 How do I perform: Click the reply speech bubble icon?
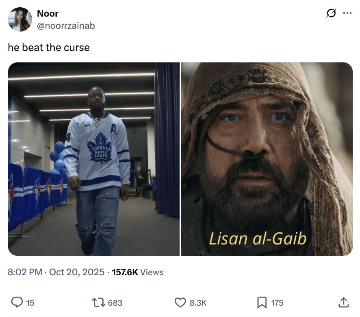coord(17,302)
